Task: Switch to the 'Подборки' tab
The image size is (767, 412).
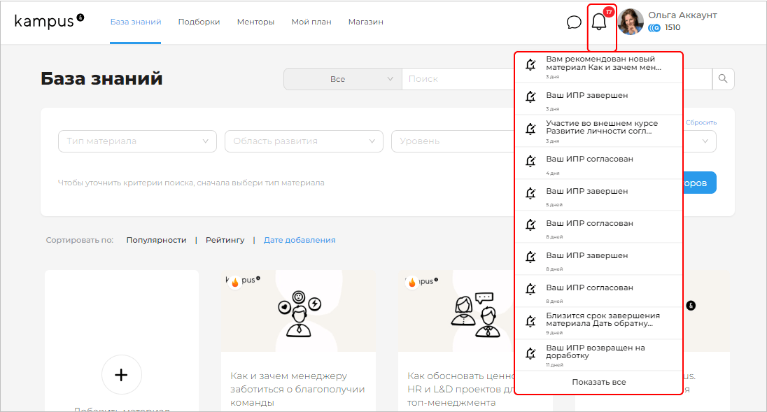Action: pyautogui.click(x=199, y=22)
